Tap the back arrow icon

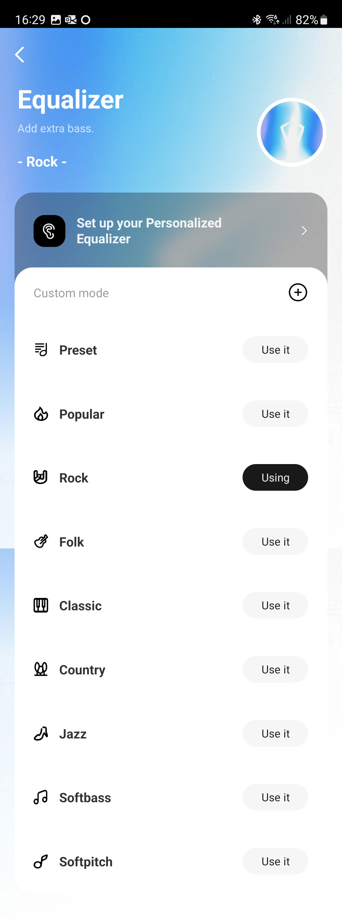tap(20, 55)
